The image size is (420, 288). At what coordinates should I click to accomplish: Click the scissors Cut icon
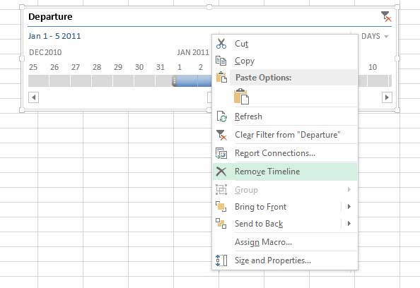(x=221, y=44)
